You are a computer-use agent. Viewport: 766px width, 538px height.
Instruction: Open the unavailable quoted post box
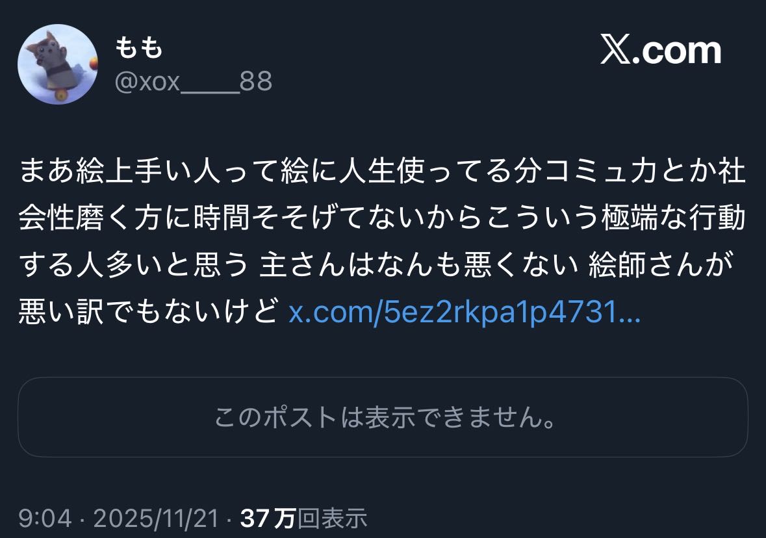pyautogui.click(x=383, y=417)
